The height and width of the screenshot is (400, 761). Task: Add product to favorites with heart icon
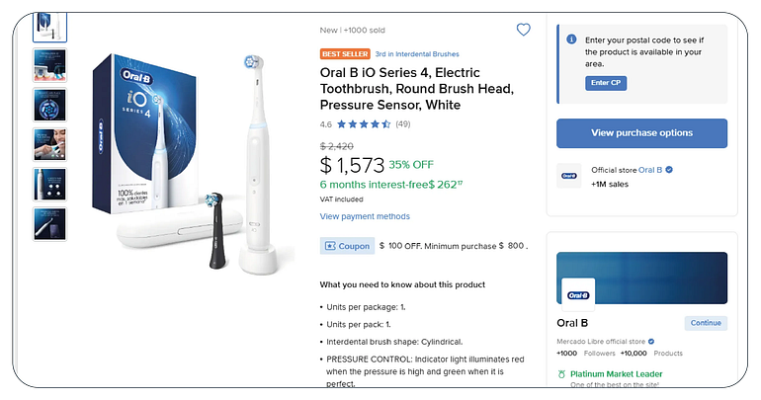(x=523, y=30)
